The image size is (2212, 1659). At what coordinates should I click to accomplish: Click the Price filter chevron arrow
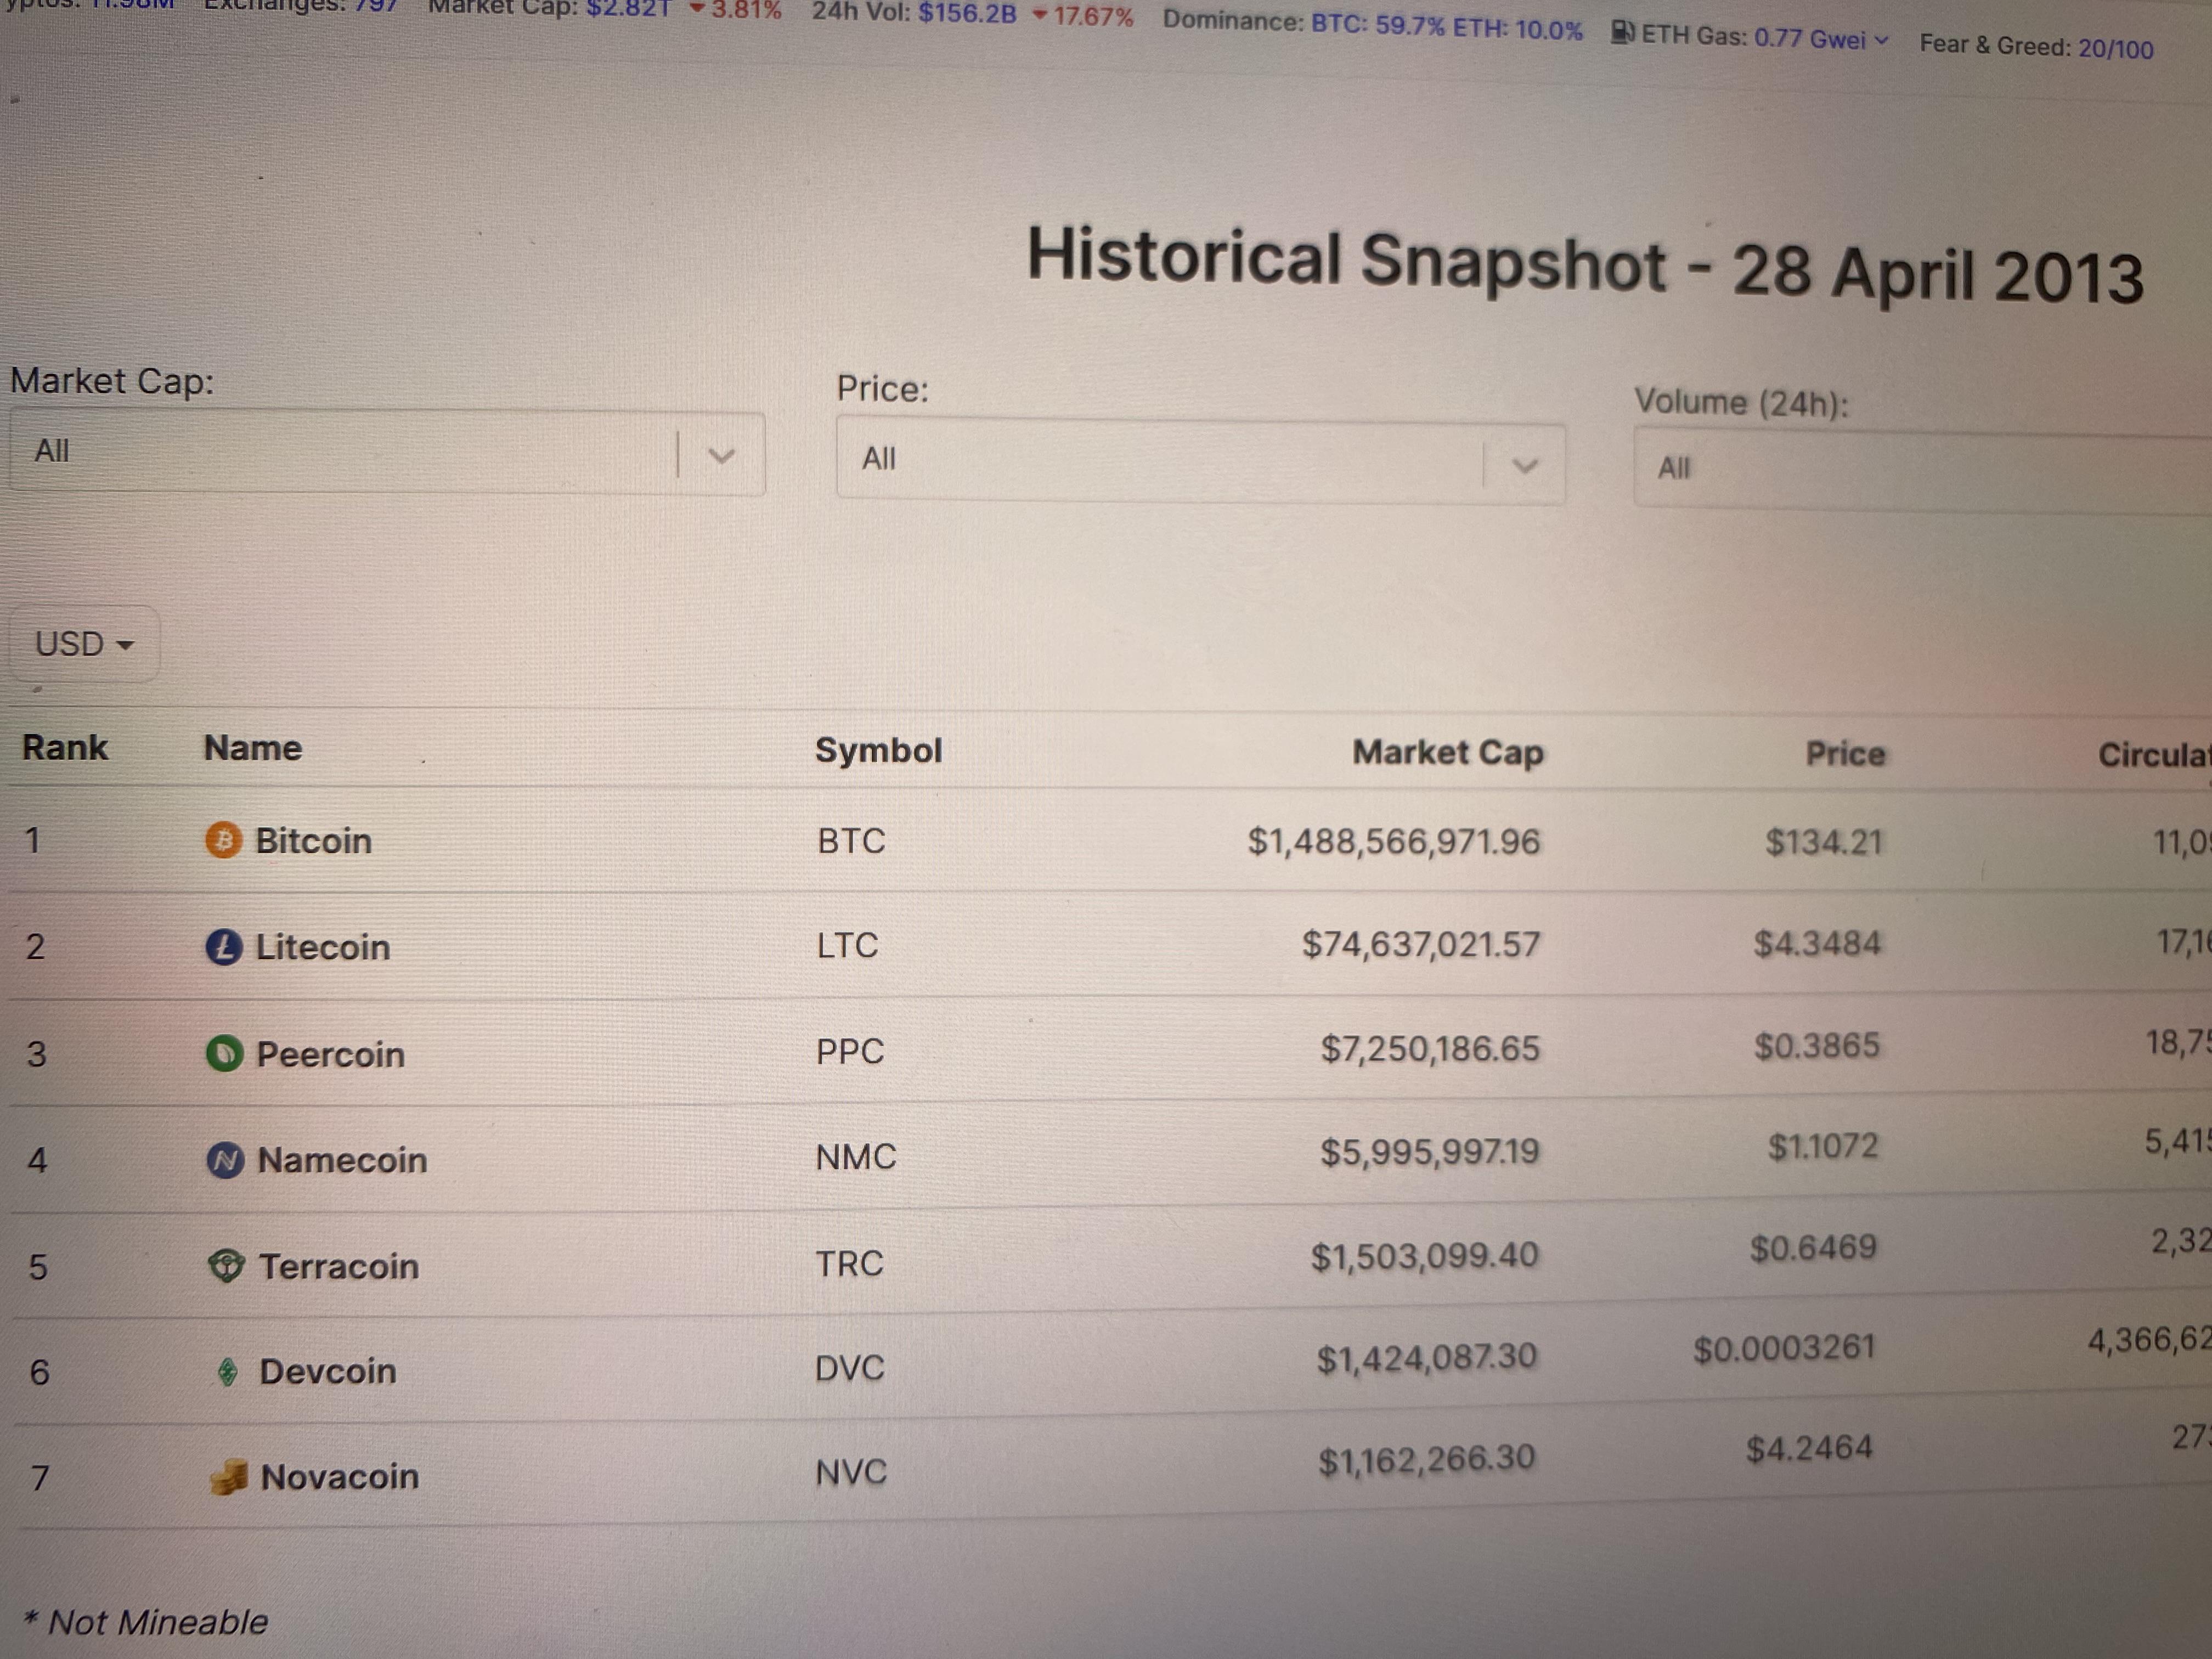pyautogui.click(x=1525, y=466)
